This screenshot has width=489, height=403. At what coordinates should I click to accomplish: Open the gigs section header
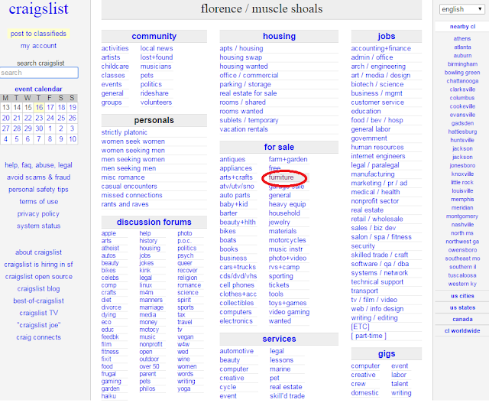tap(387, 354)
